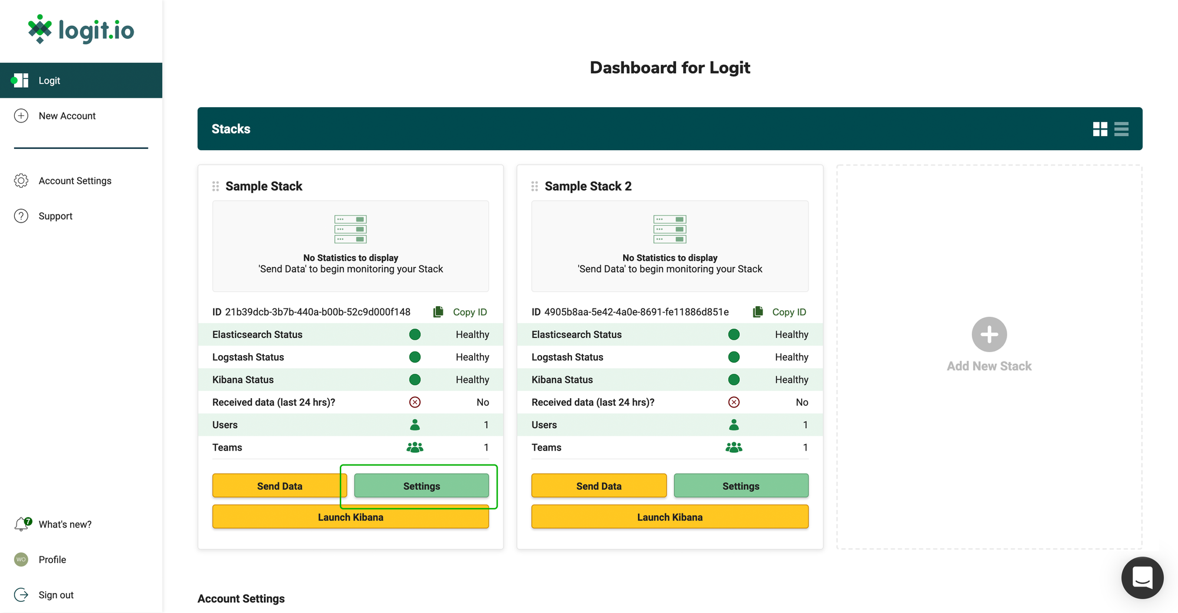Open What's new notifications

pyautogui.click(x=65, y=524)
